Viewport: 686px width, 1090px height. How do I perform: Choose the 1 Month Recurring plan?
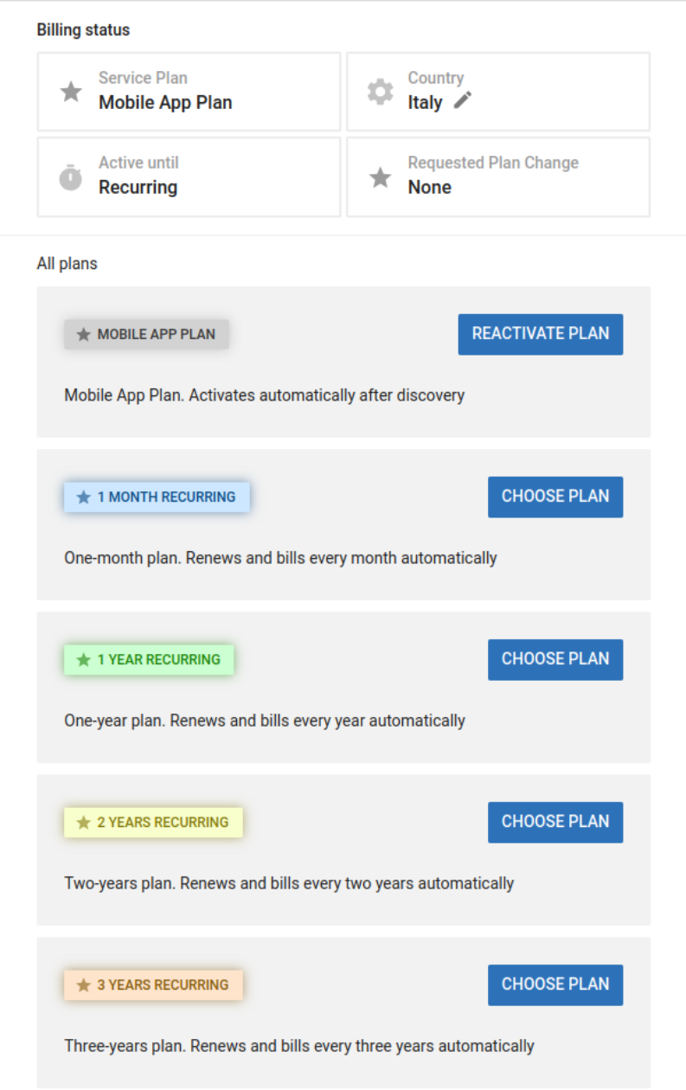[x=555, y=497]
